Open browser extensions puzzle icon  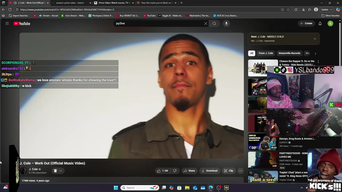point(296,10)
